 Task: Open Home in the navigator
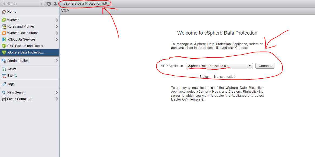(x=29, y=12)
